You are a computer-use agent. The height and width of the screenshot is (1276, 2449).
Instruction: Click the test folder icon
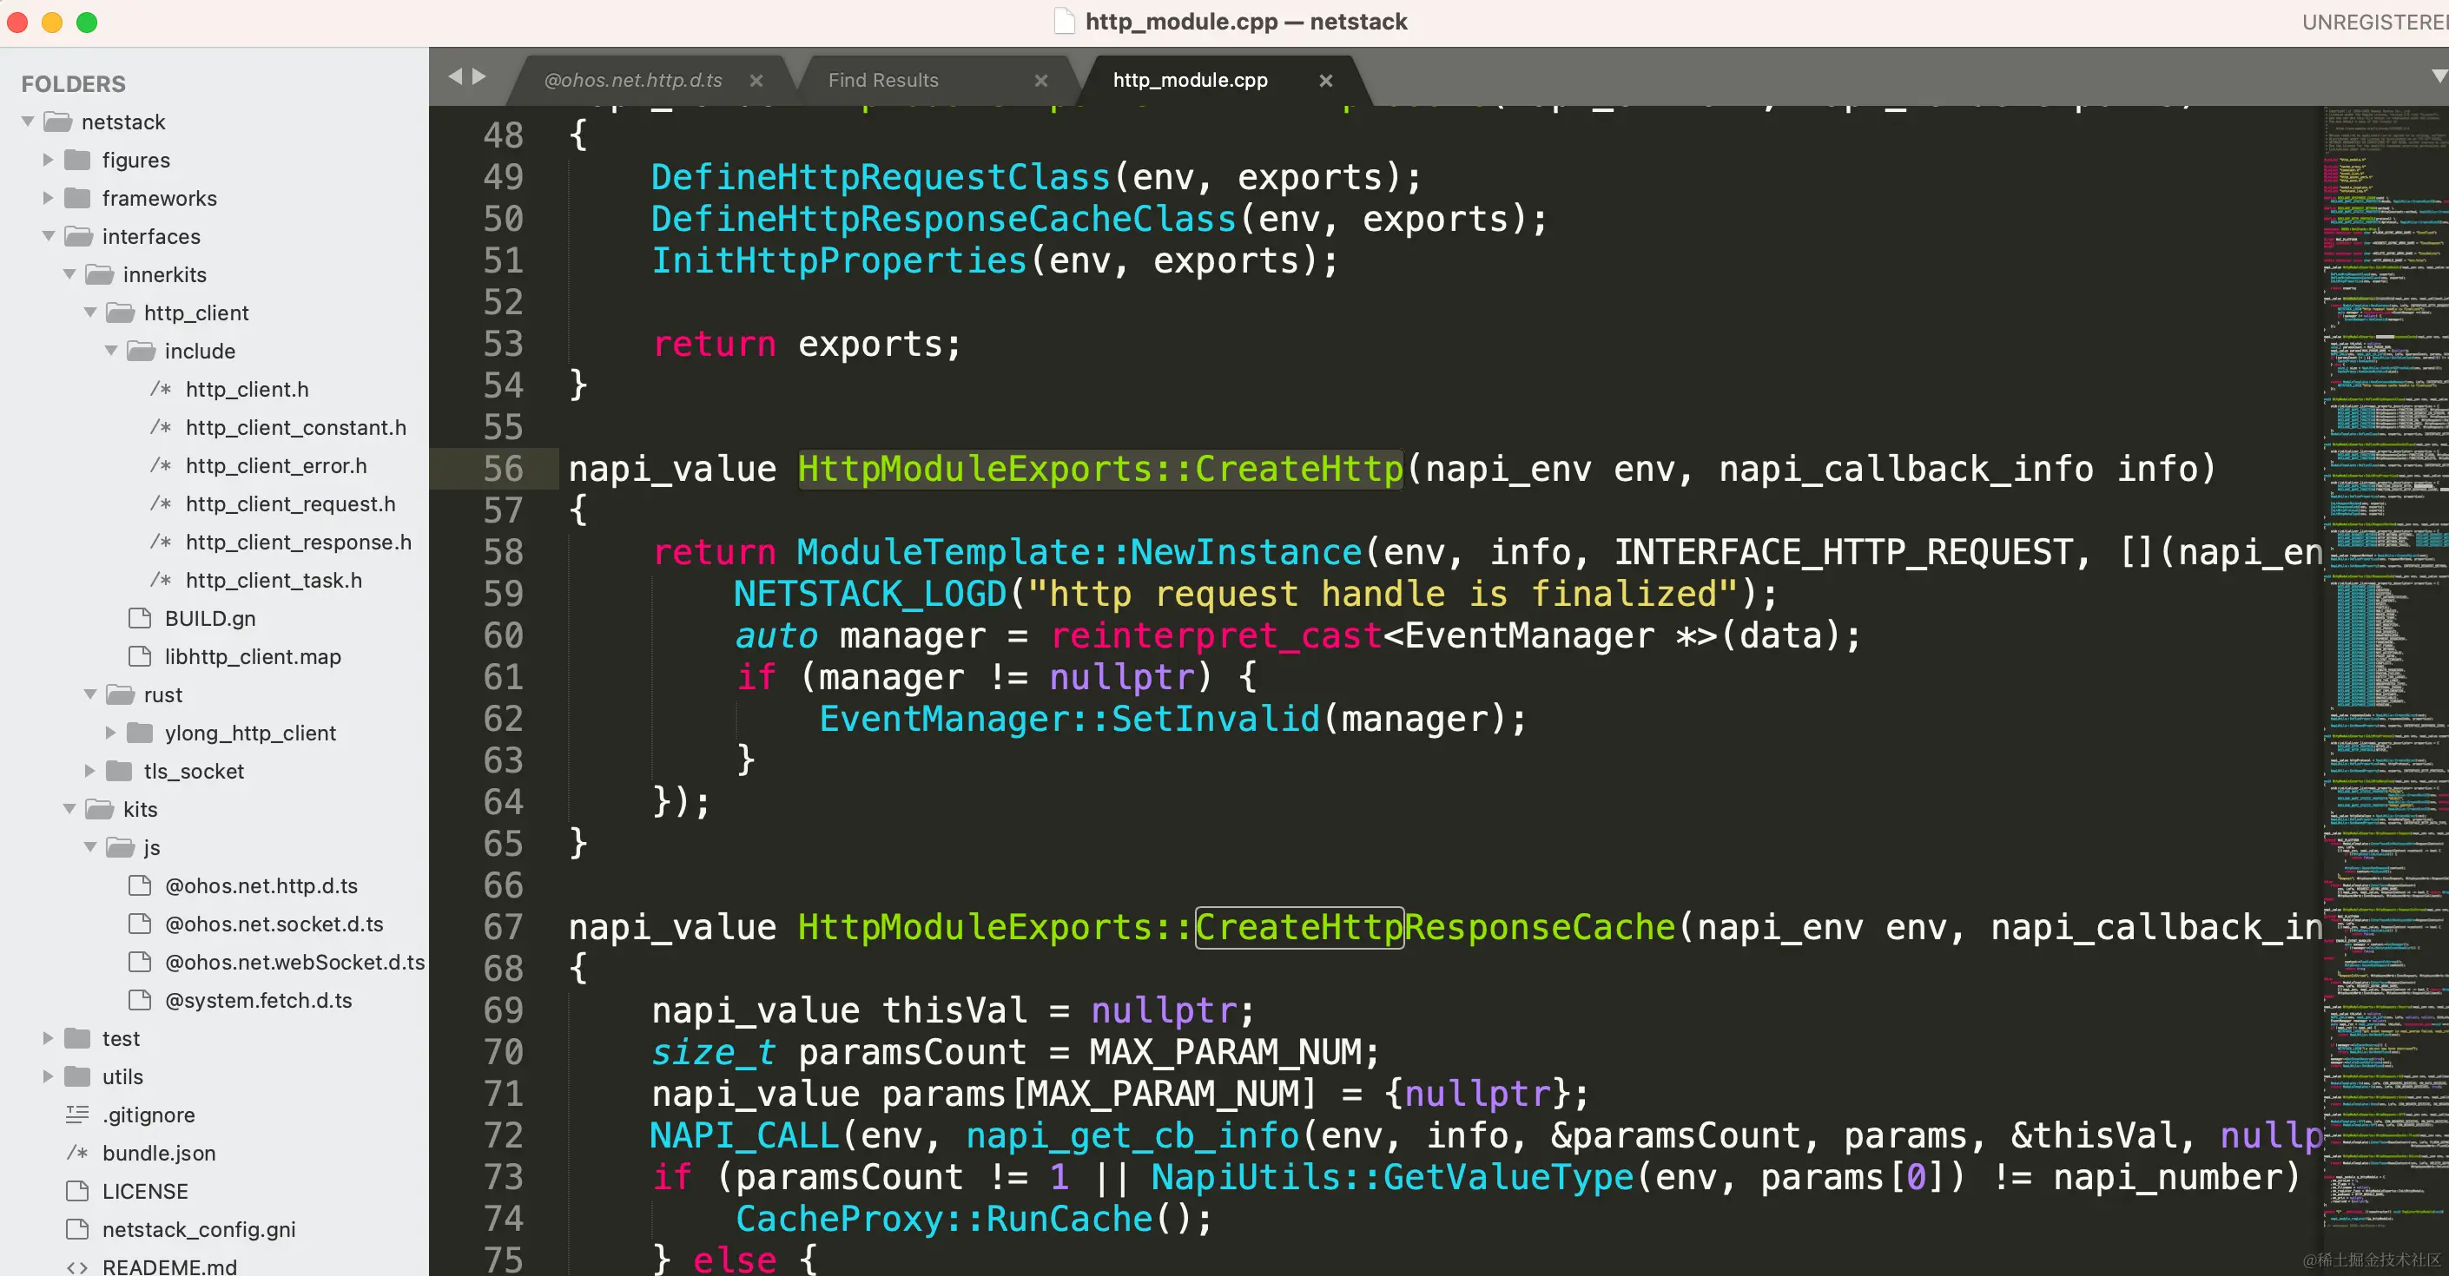tap(77, 1037)
